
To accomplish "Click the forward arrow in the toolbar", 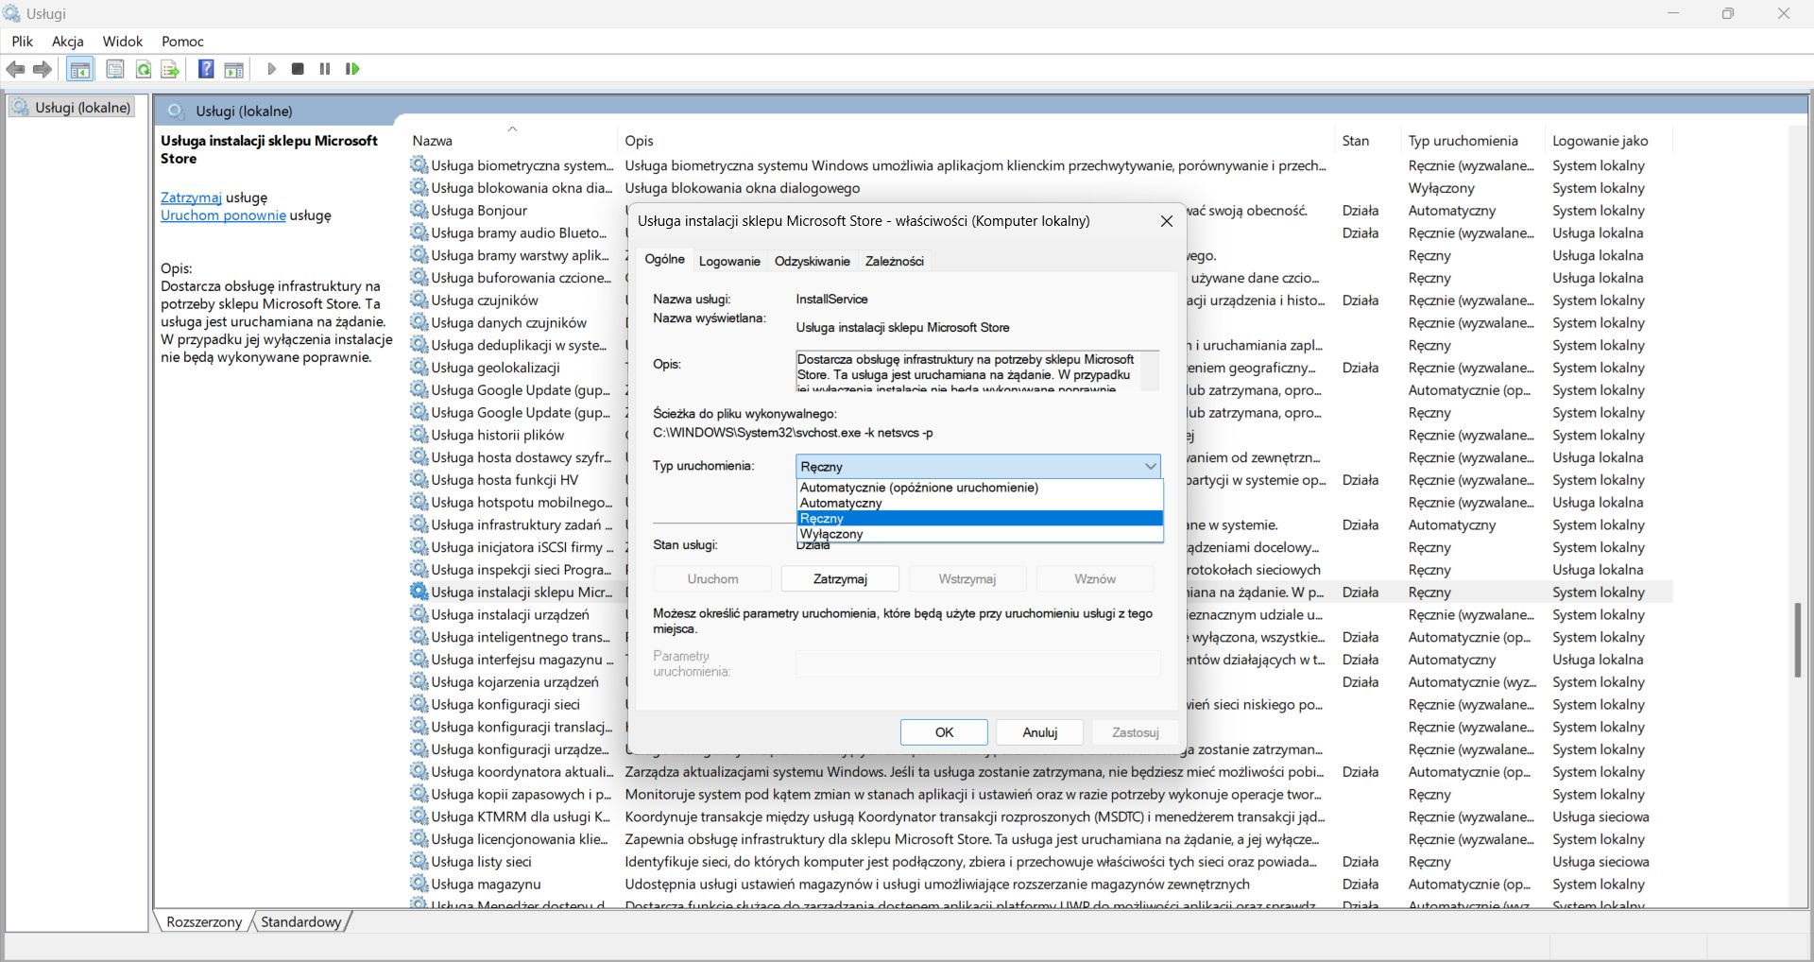I will click(x=43, y=69).
